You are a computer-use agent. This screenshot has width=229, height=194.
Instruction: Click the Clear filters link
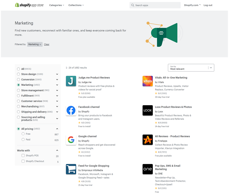click(47, 44)
